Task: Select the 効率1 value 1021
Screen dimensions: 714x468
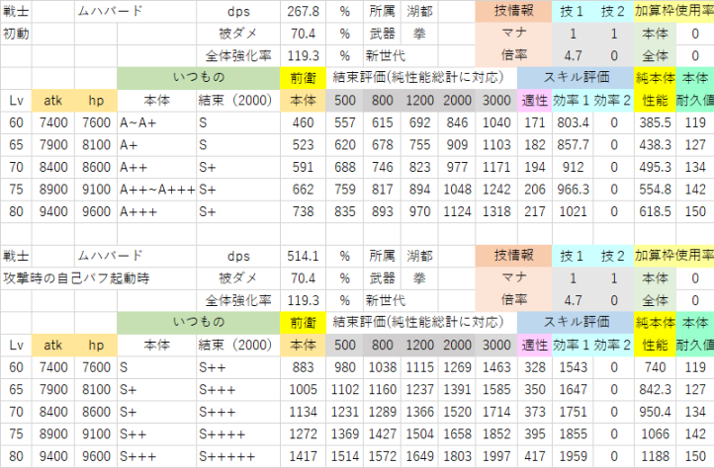Action: (x=573, y=212)
